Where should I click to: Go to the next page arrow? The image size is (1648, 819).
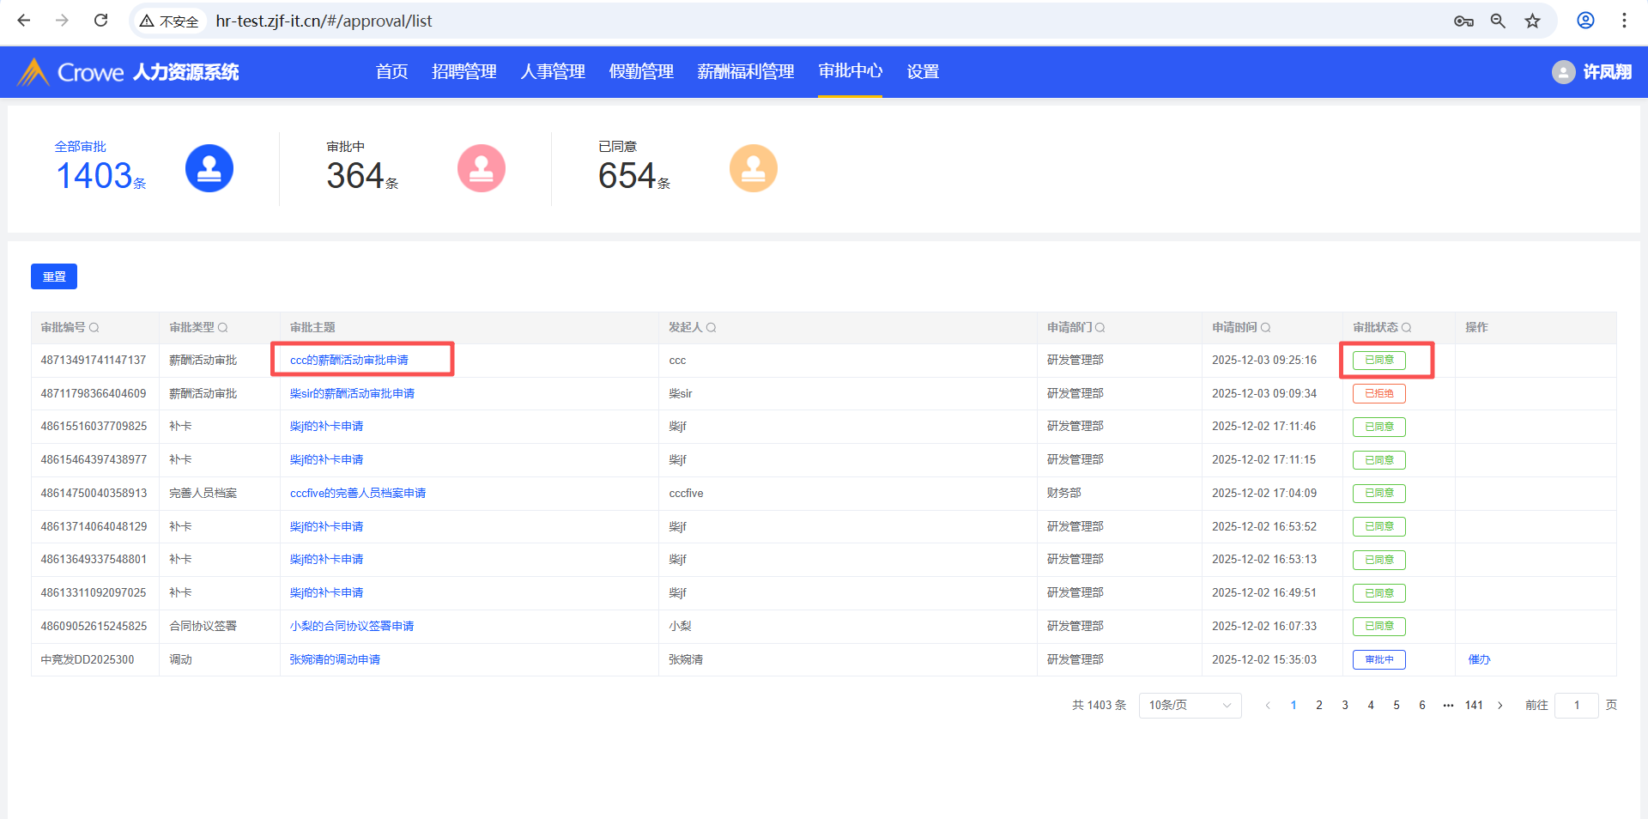pos(1500,706)
